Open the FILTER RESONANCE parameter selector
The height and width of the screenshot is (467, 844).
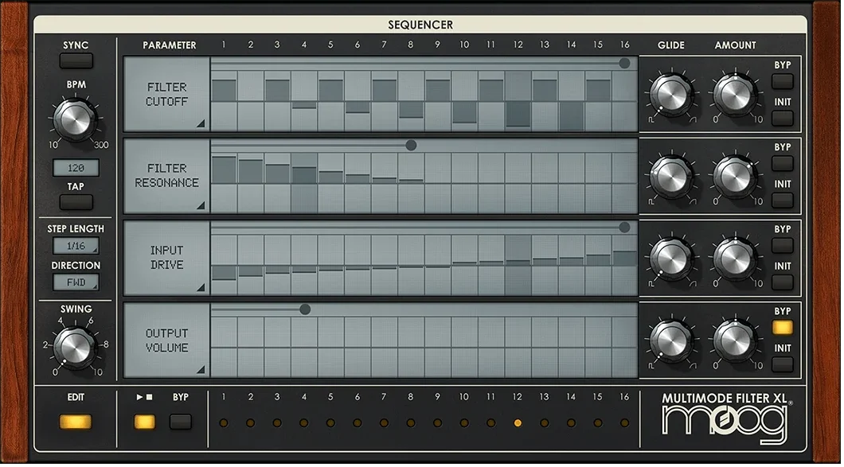click(x=167, y=176)
